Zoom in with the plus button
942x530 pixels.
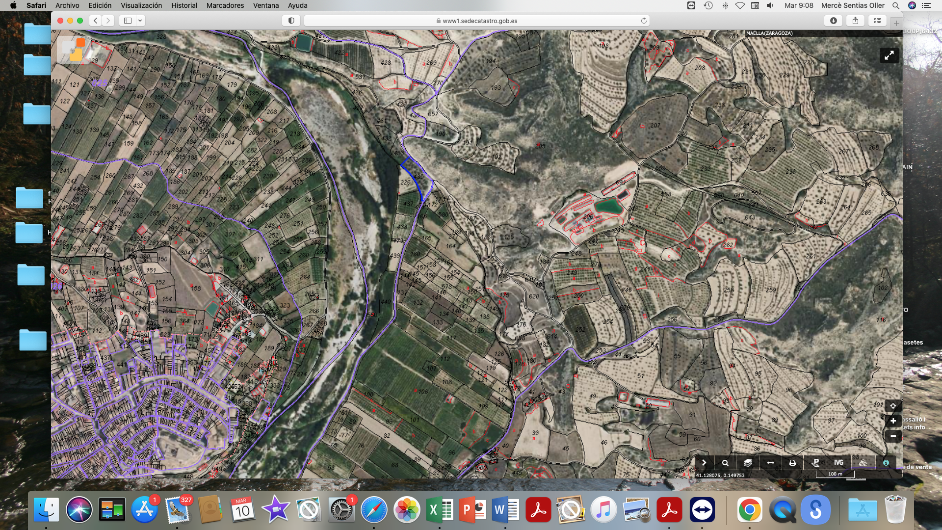coord(893,421)
